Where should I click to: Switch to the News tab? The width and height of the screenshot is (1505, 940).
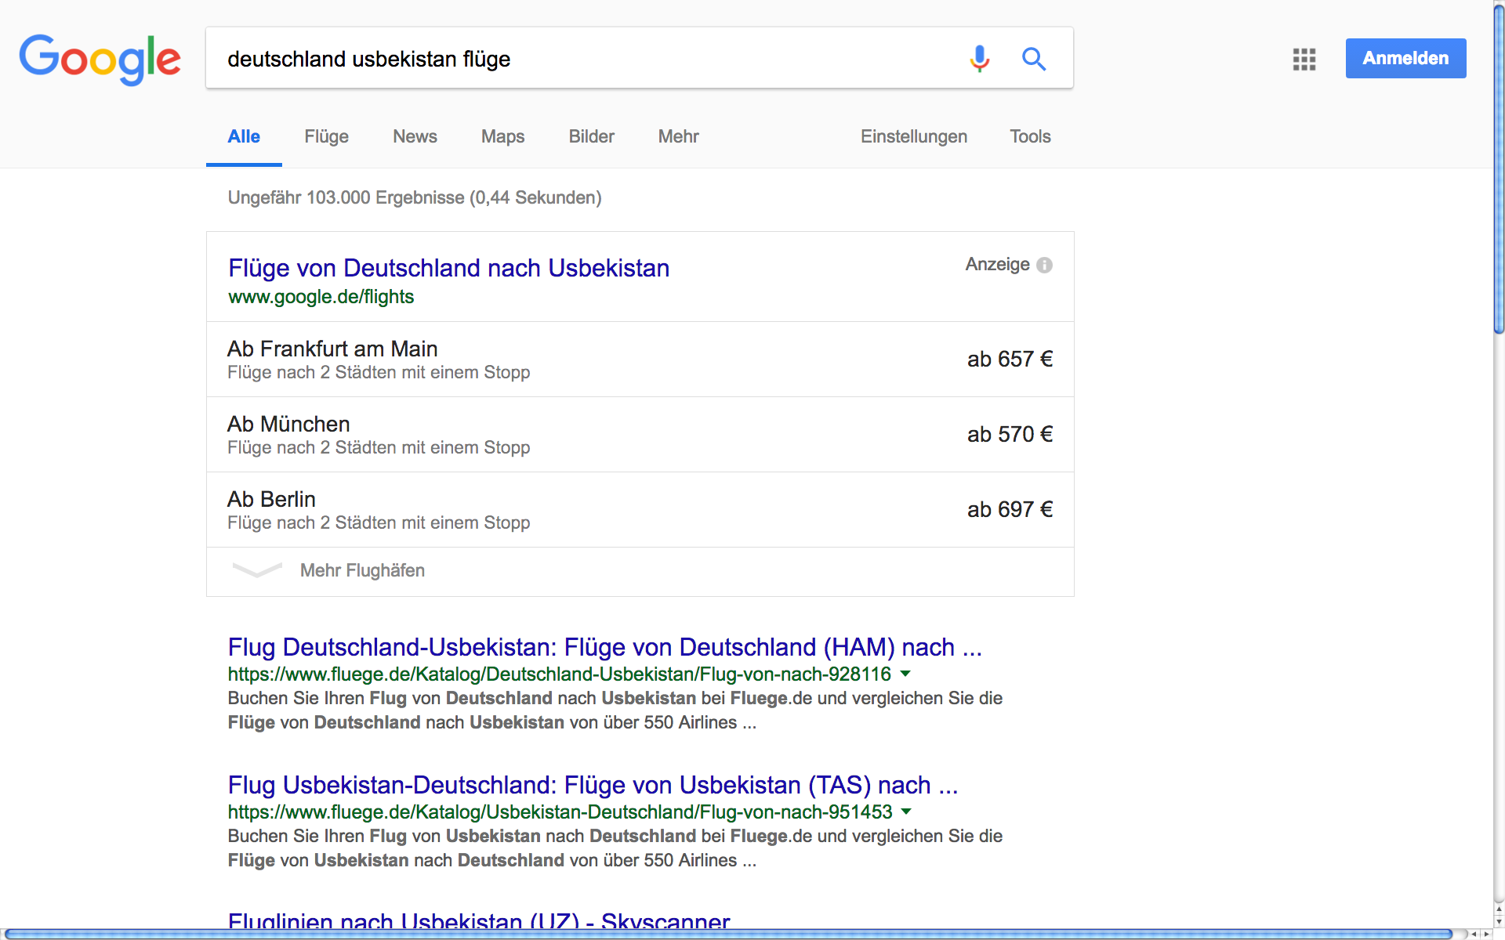415,136
